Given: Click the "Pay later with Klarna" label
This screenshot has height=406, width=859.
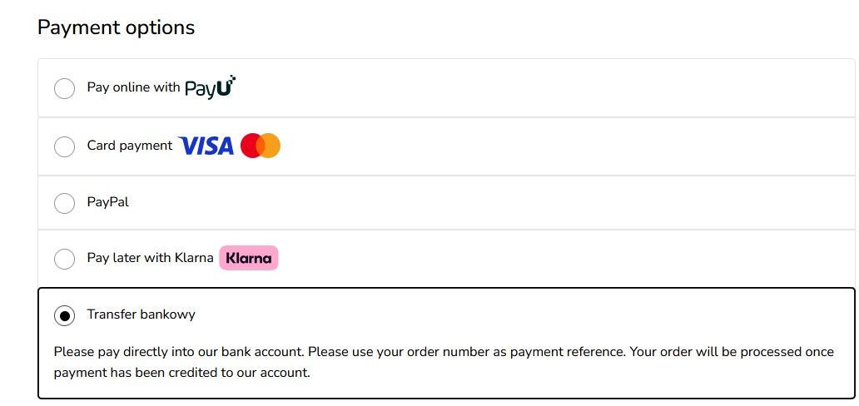Looking at the screenshot, I should pyautogui.click(x=150, y=258).
